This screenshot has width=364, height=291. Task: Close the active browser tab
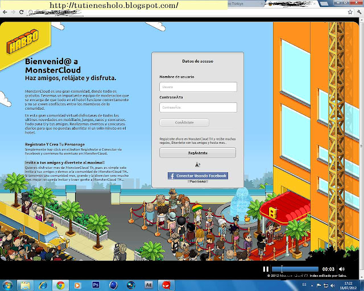(314, 4)
